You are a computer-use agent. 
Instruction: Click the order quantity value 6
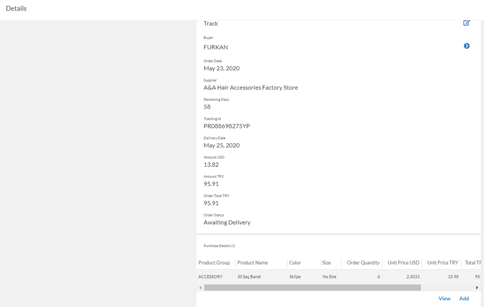tap(379, 277)
